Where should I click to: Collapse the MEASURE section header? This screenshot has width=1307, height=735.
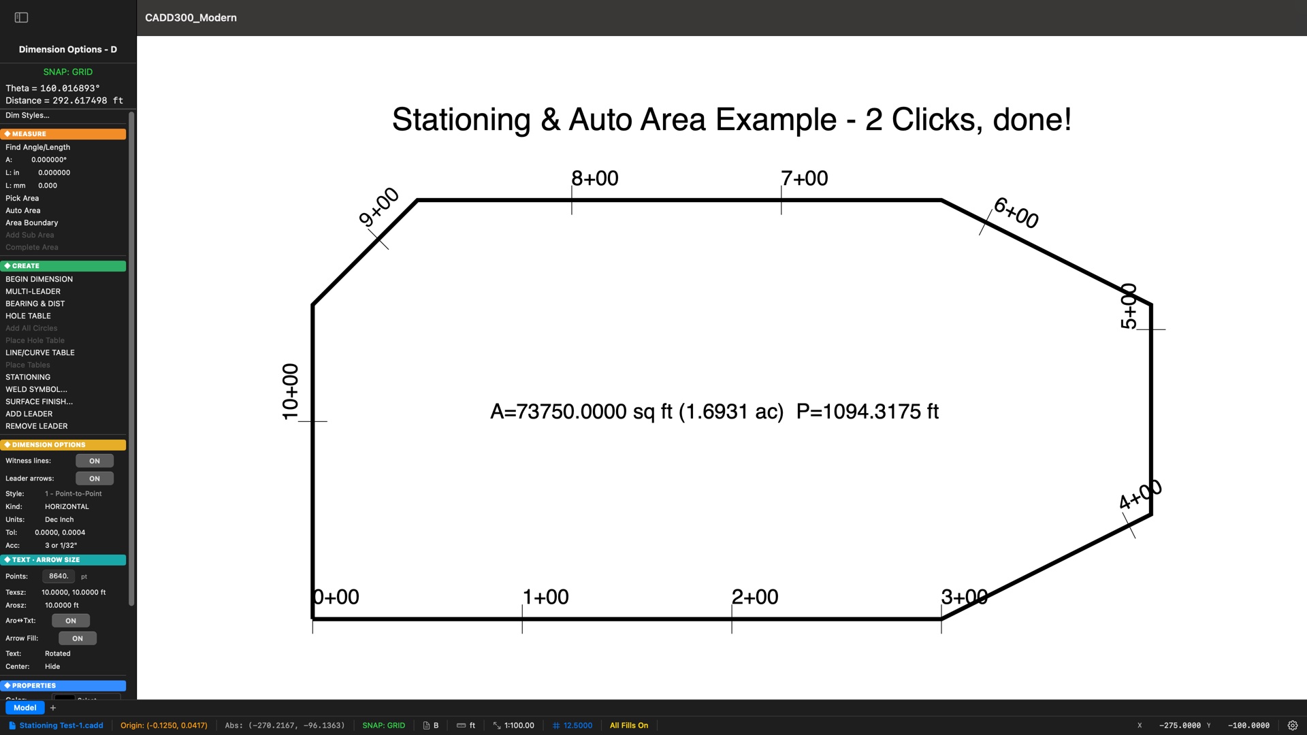(x=63, y=134)
